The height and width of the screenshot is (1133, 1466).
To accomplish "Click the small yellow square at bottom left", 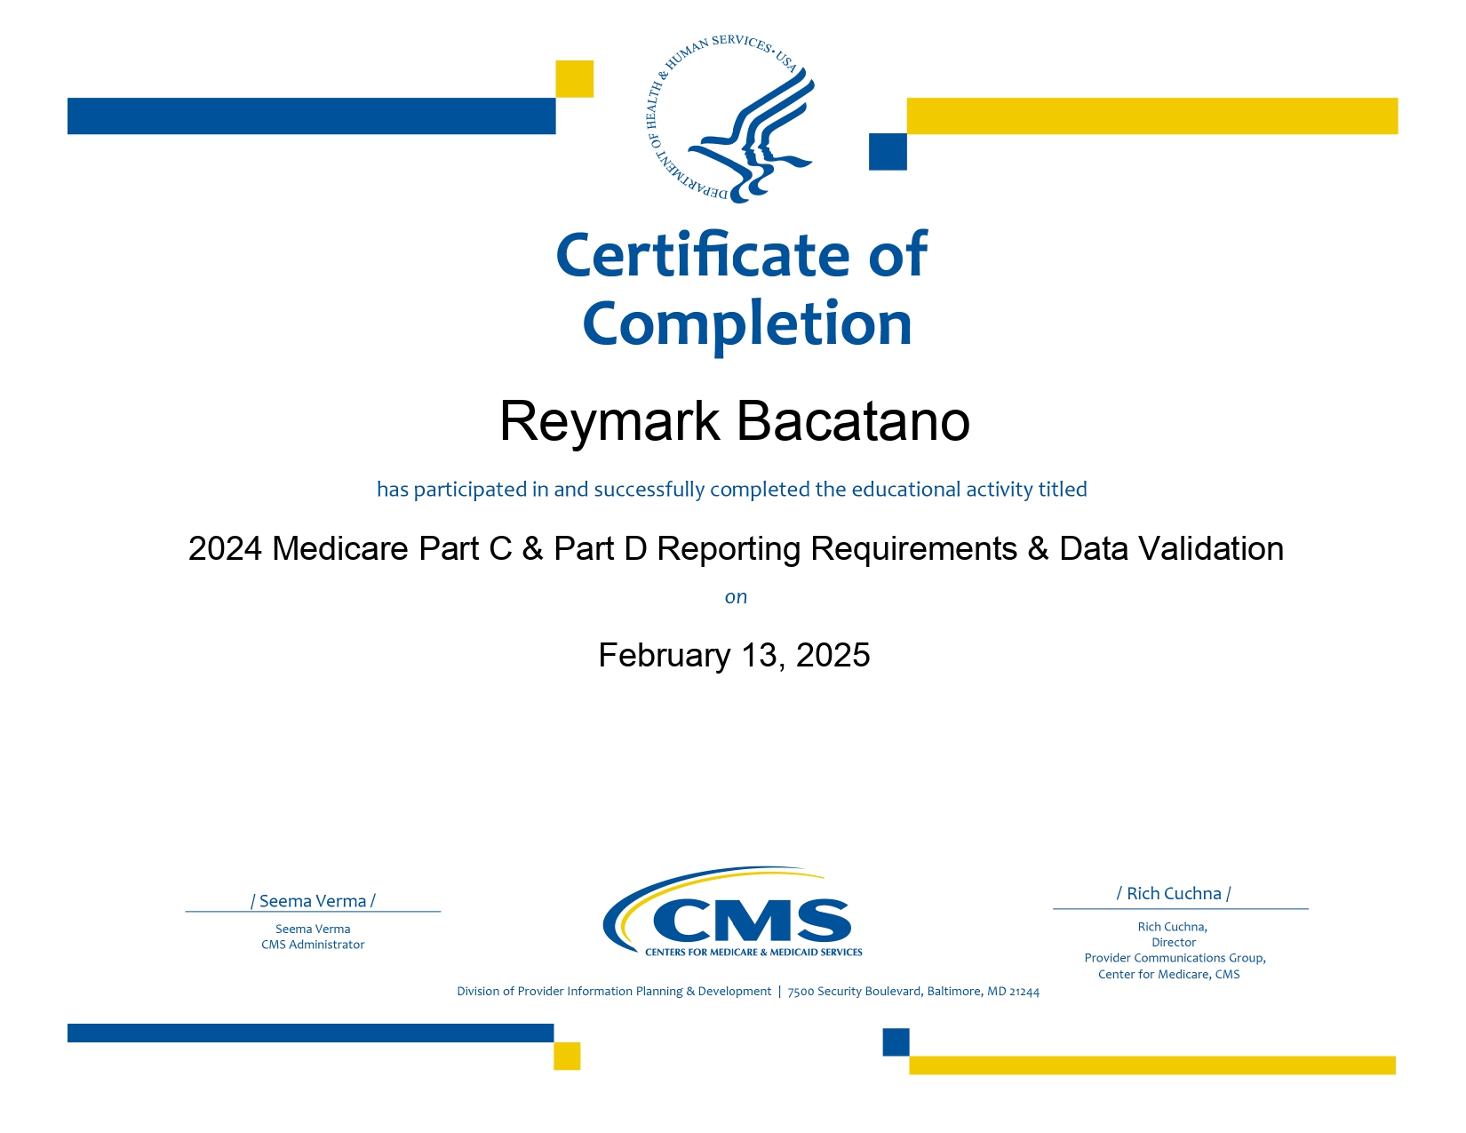I will coord(566,1057).
